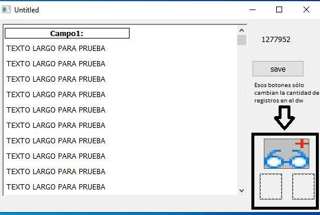Click the scrollbar up arrow in the list
This screenshot has height=215, width=320.
pyautogui.click(x=242, y=30)
